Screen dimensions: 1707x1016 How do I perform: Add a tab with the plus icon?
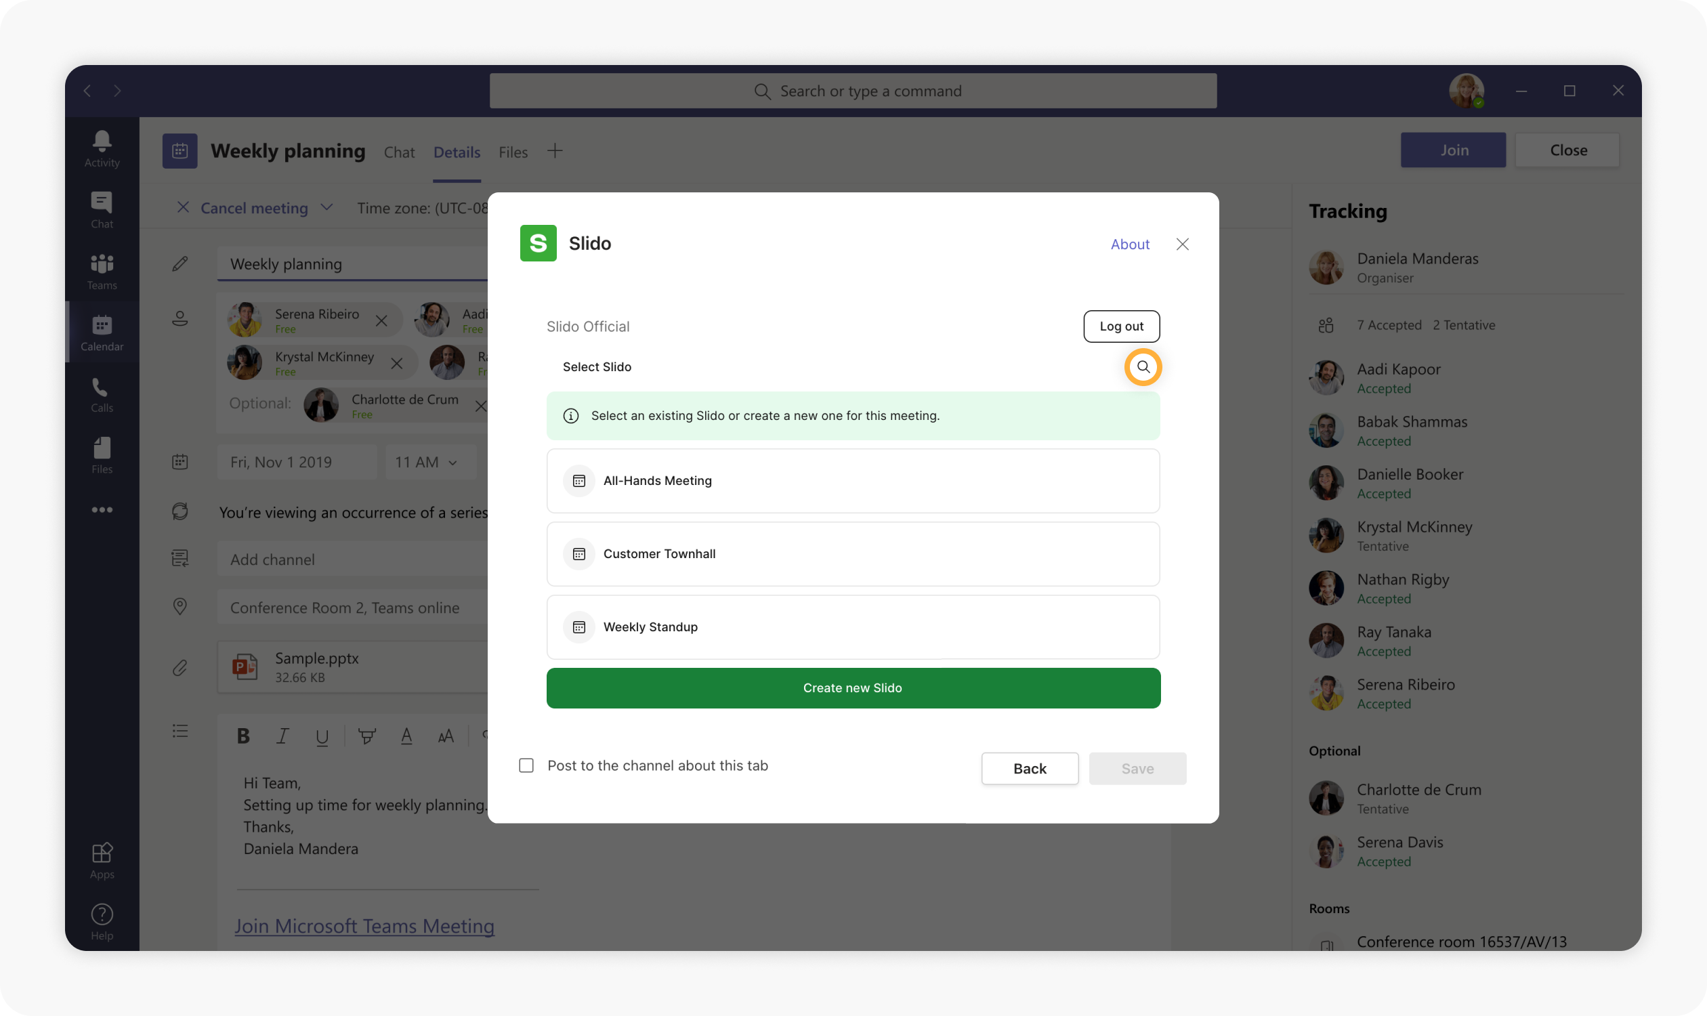pyautogui.click(x=555, y=150)
